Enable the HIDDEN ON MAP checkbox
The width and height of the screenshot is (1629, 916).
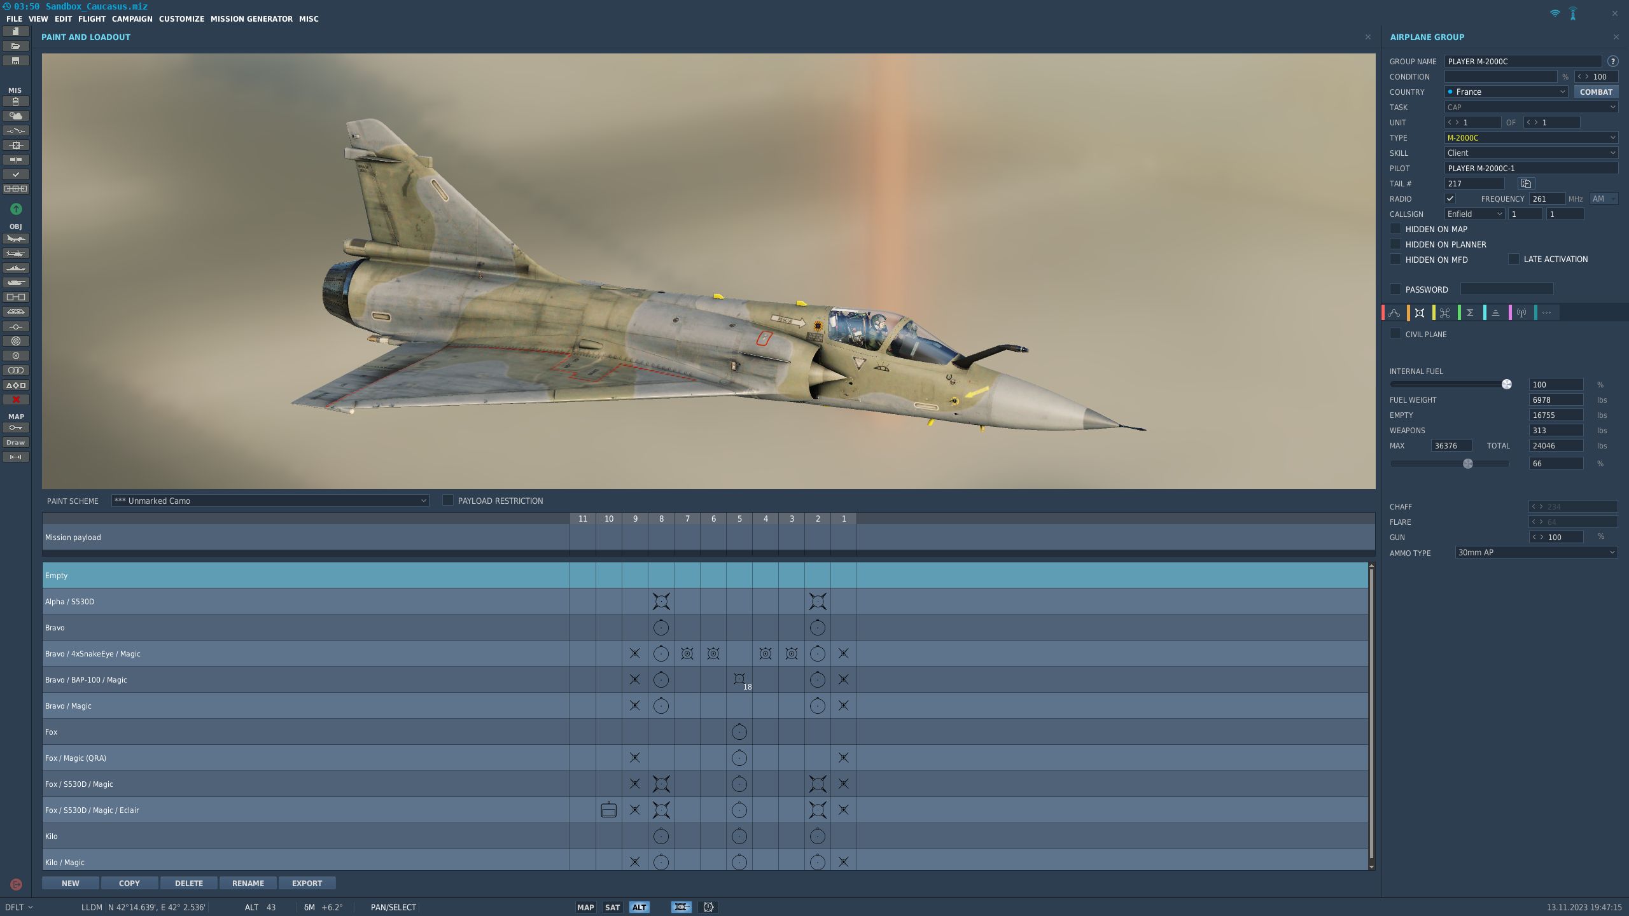click(1395, 229)
